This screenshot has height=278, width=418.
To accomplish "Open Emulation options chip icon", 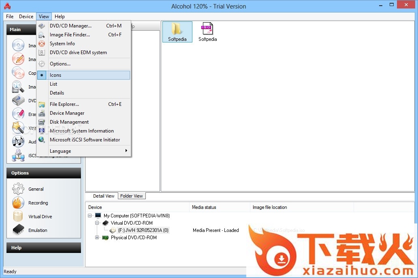I will point(18,230).
